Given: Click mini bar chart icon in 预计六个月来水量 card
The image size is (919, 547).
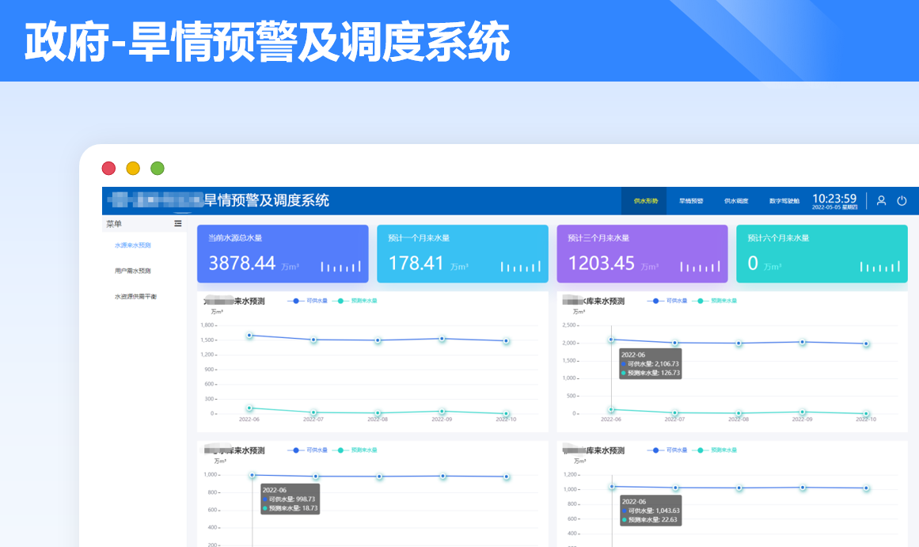Looking at the screenshot, I should [879, 267].
